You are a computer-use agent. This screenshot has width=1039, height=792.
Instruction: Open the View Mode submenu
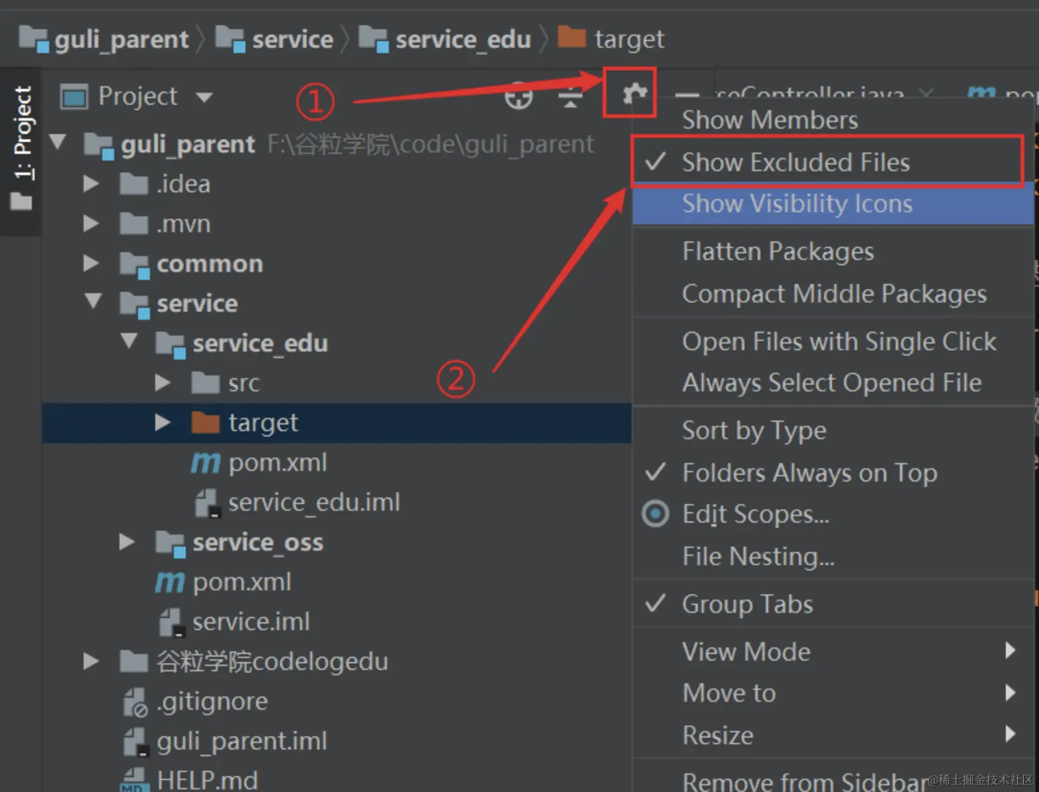pos(746,651)
